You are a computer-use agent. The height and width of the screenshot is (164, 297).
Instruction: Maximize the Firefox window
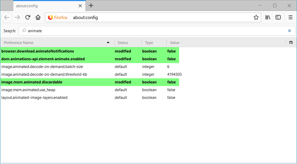(x=275, y=6)
